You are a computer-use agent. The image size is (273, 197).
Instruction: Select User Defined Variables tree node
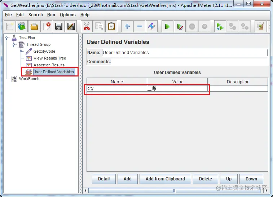(x=54, y=72)
